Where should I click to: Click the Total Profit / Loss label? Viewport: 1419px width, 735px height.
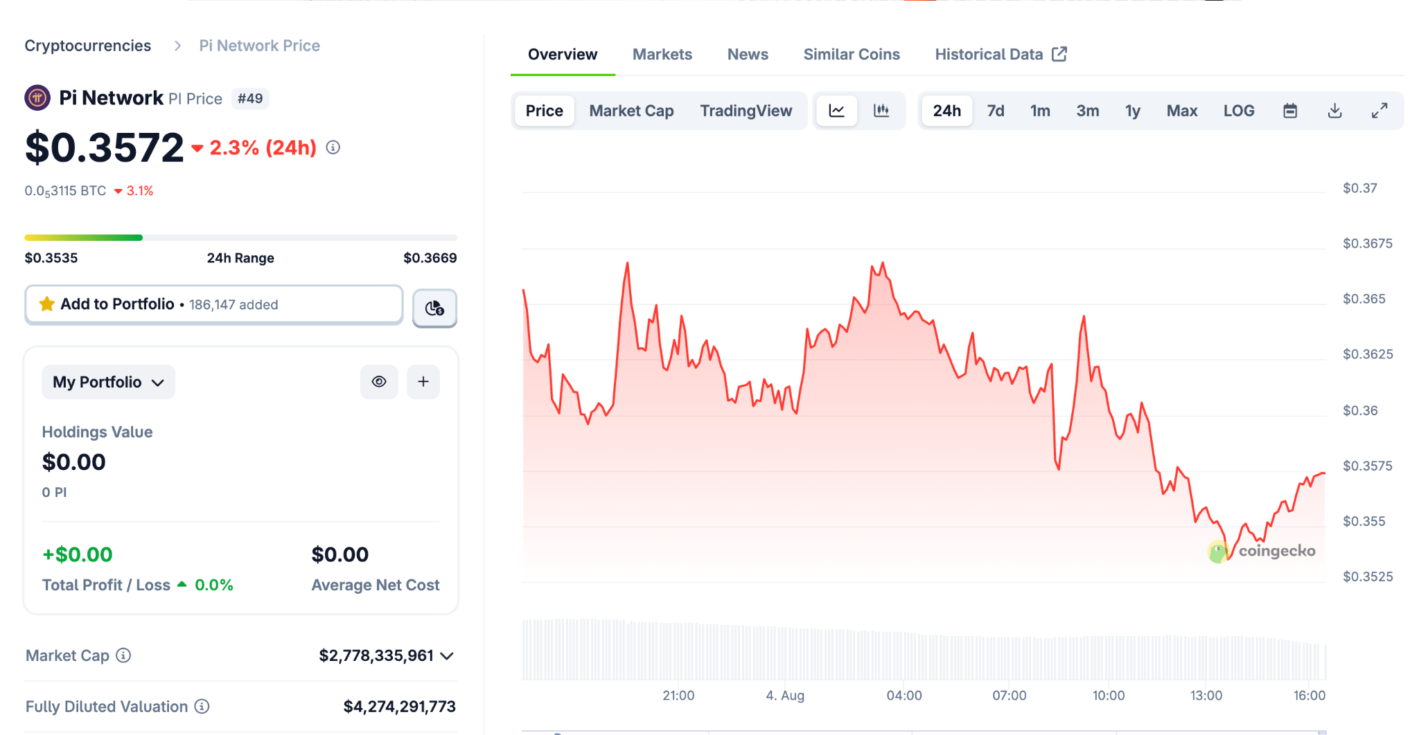pos(106,585)
